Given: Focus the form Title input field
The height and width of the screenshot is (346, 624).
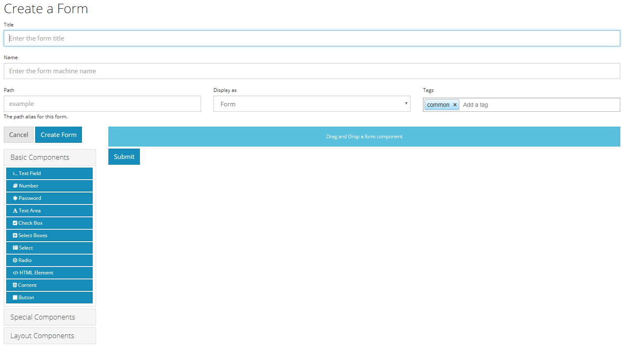Looking at the screenshot, I should [312, 38].
